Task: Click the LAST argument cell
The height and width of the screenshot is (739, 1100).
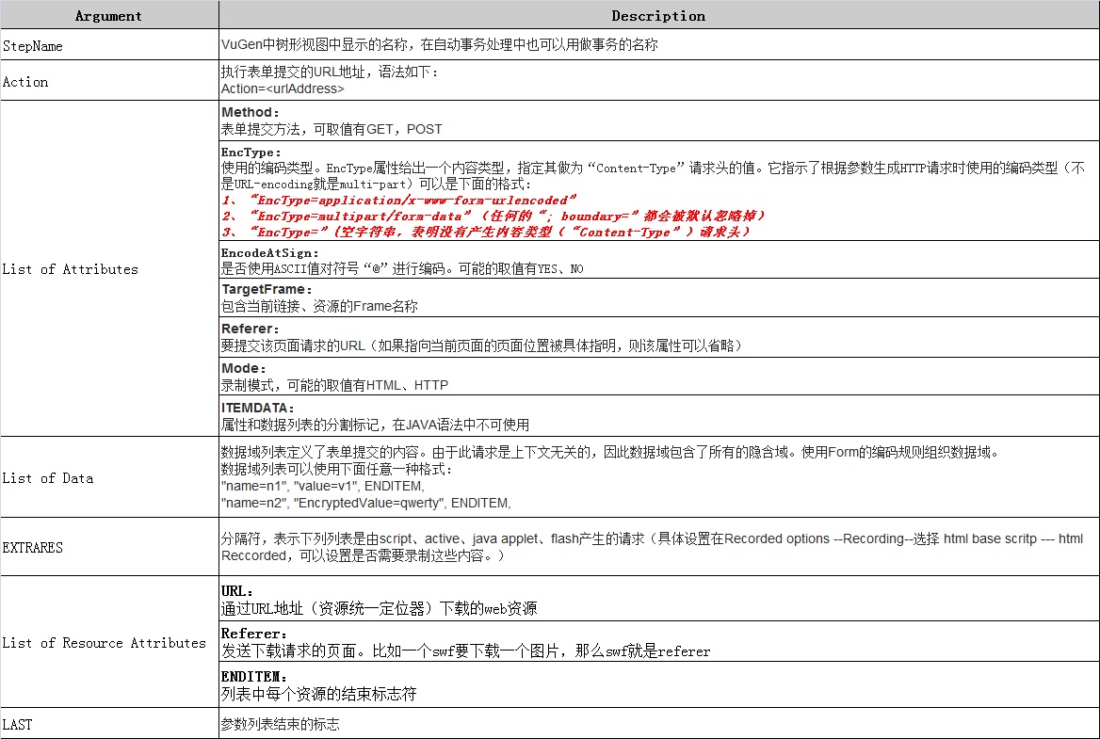Action: click(x=21, y=724)
